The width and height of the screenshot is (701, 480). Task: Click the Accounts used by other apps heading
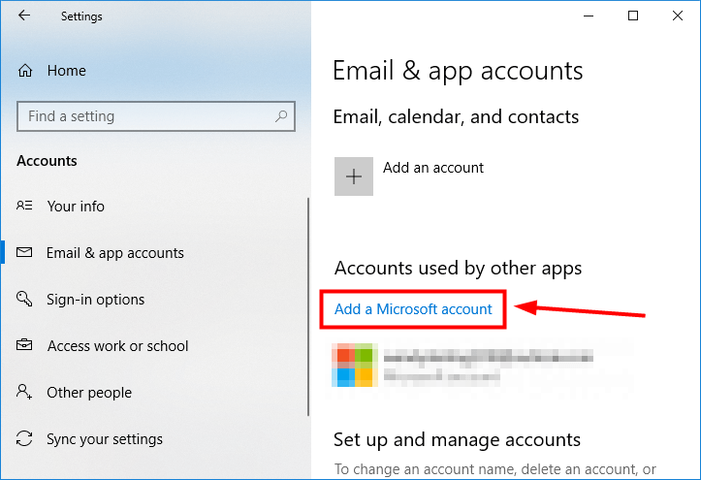pyautogui.click(x=459, y=269)
